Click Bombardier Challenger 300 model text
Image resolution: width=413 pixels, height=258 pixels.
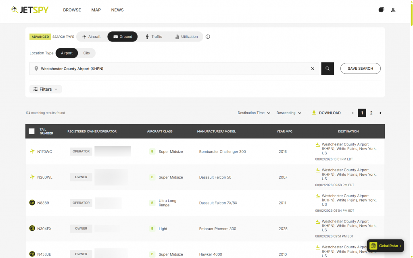tap(222, 152)
